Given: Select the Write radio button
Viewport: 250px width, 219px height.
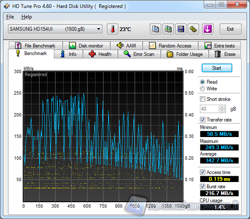Looking at the screenshot, I should [202, 89].
